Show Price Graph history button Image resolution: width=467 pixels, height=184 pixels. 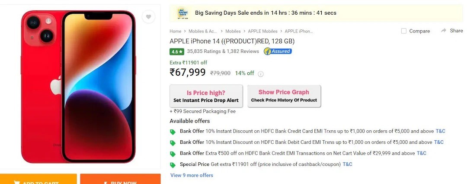click(x=284, y=96)
